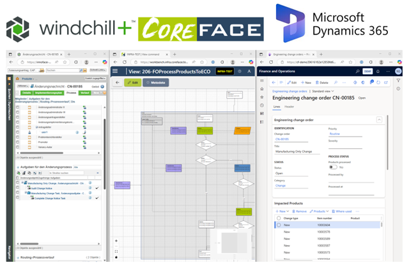Screen dimensions: 409x265
Task: Tick the checkbox for Problemberichtersteller row
Action: coord(17,137)
